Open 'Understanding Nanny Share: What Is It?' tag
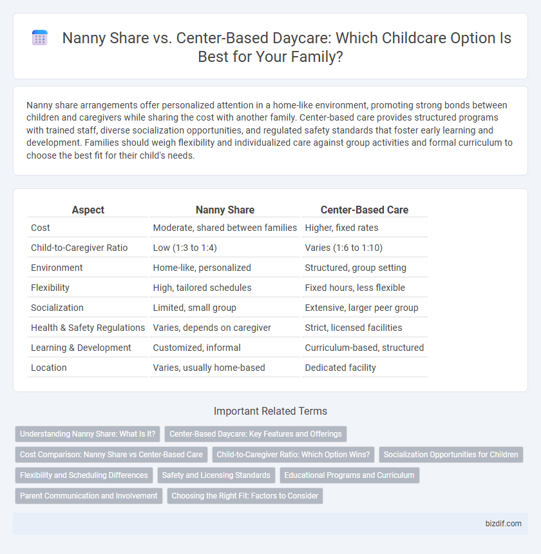 [x=88, y=434]
